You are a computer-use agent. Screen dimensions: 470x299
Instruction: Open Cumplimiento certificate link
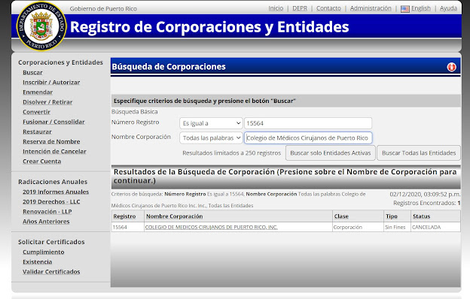44,252
